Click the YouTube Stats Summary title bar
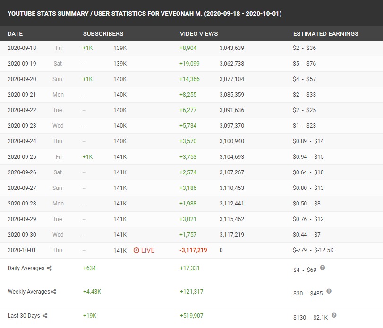Image resolution: width=383 pixels, height=328 pixels. [145, 13]
